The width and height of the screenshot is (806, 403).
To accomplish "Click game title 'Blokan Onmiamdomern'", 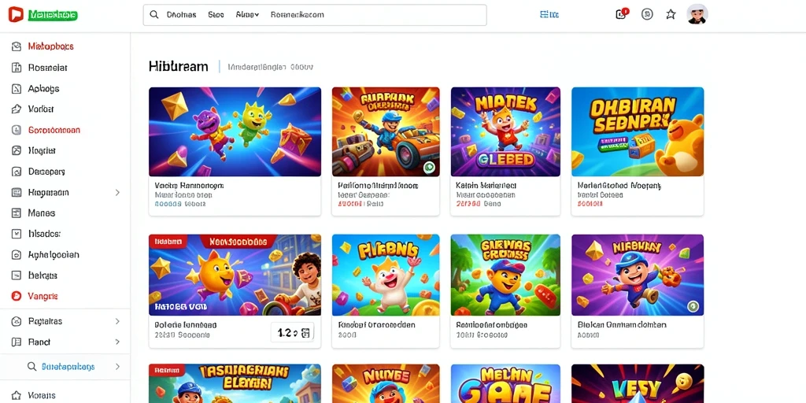I will pyautogui.click(x=622, y=325).
